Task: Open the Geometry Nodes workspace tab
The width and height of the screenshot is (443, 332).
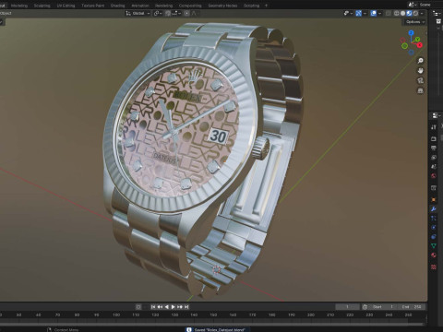Action: click(x=222, y=6)
